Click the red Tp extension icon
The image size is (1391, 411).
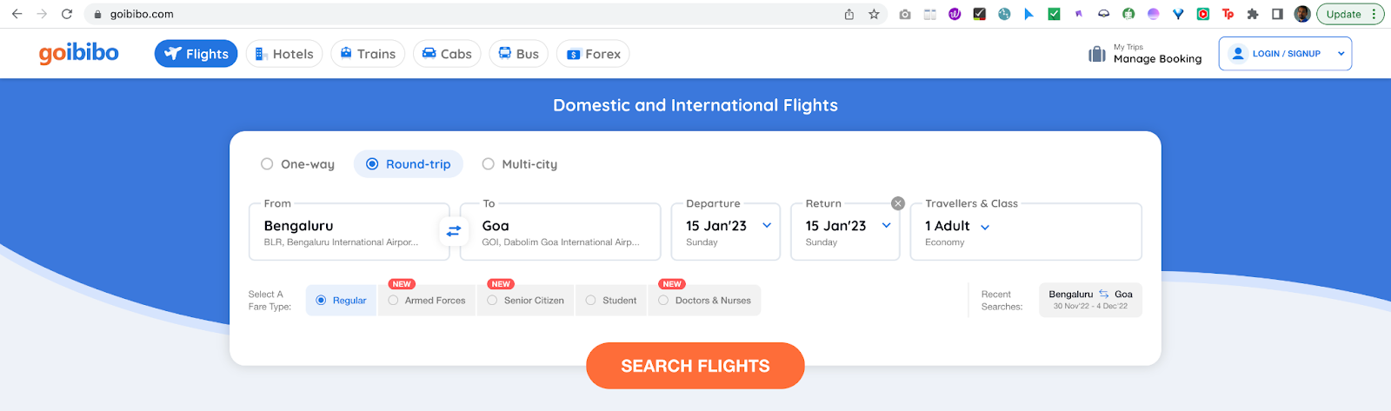tap(1228, 14)
